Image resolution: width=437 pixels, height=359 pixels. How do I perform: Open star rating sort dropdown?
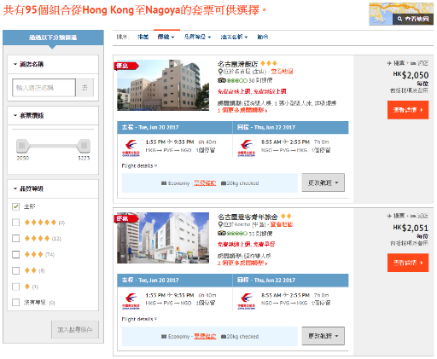197,37
